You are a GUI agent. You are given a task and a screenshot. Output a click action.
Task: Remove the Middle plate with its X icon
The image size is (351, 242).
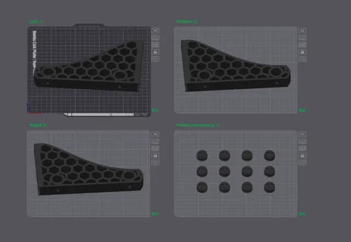click(302, 31)
